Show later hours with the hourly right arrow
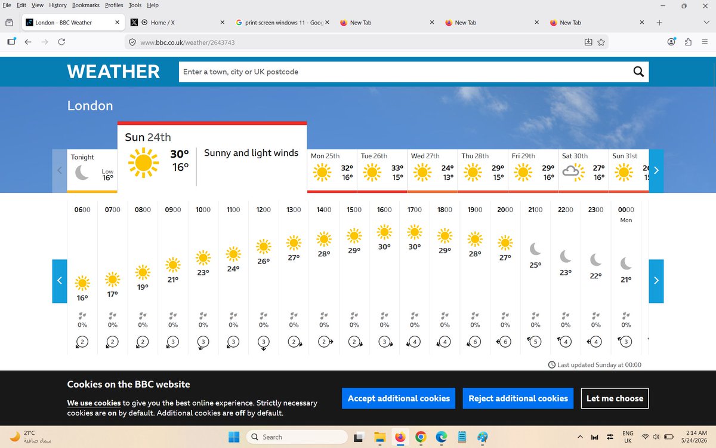 coord(656,281)
